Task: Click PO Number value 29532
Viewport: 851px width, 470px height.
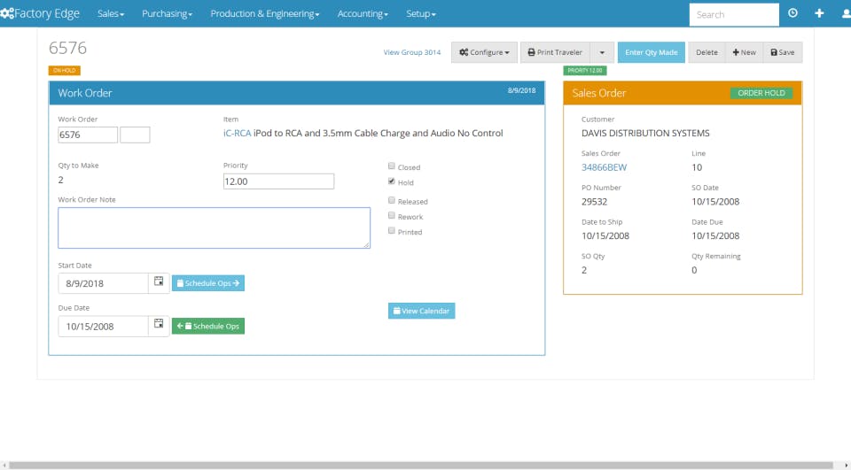Action: [x=594, y=202]
